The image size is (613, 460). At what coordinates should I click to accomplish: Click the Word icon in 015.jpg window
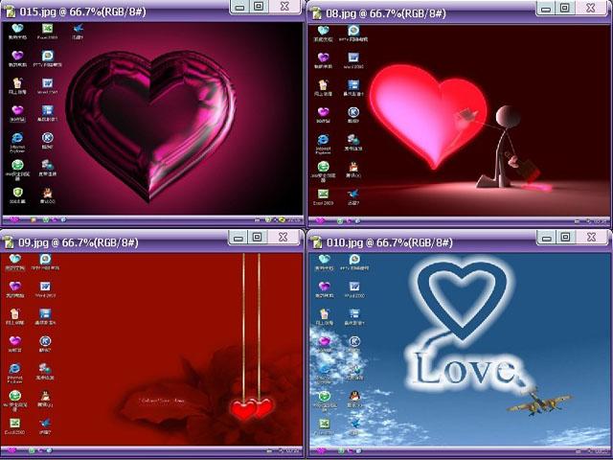click(47, 83)
